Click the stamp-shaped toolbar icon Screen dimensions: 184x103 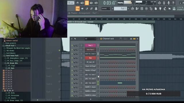coord(96,9)
